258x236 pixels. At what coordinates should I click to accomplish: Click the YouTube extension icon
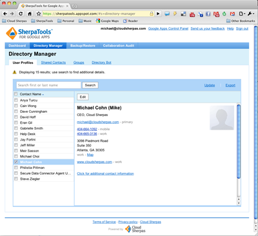192,14
